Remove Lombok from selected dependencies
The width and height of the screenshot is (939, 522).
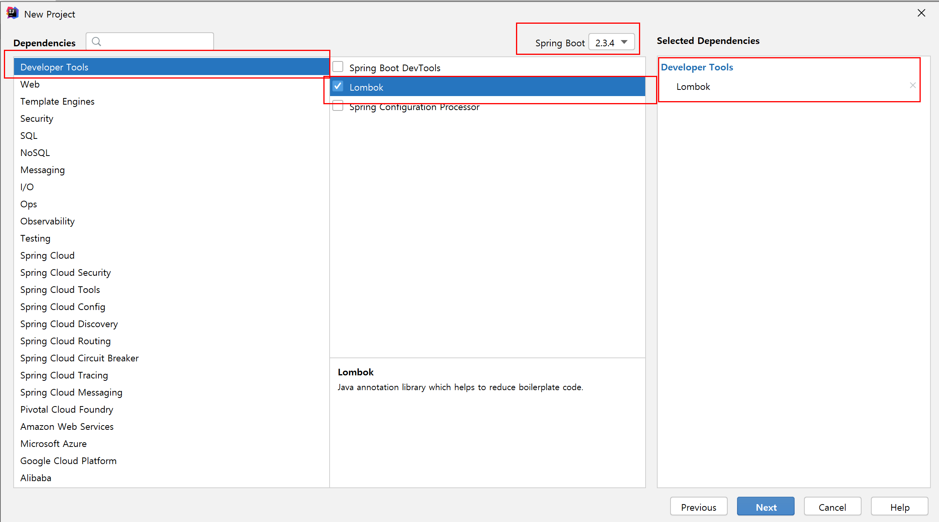(x=913, y=85)
